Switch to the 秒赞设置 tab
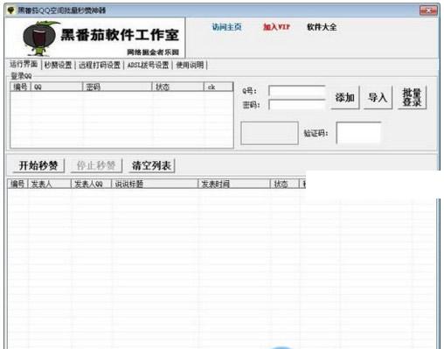The image size is (444, 349). 59,65
